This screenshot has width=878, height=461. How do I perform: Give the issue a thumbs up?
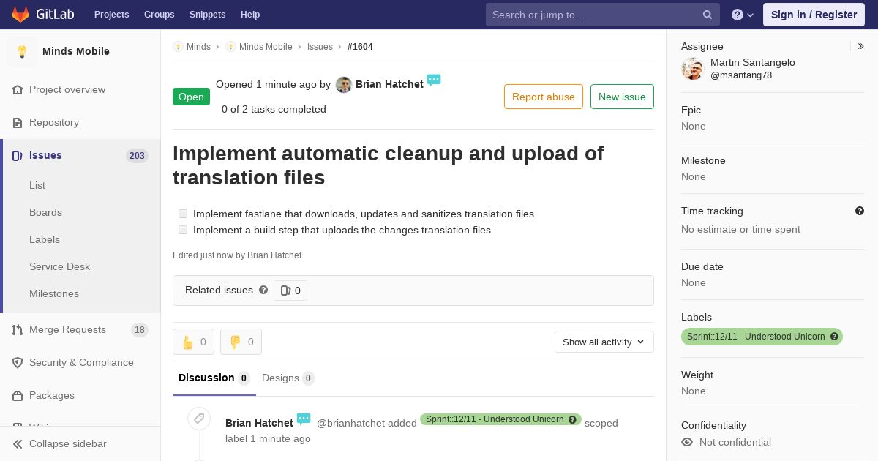(194, 342)
